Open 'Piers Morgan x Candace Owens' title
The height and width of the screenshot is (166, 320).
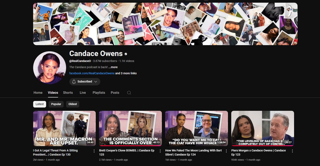point(258,152)
